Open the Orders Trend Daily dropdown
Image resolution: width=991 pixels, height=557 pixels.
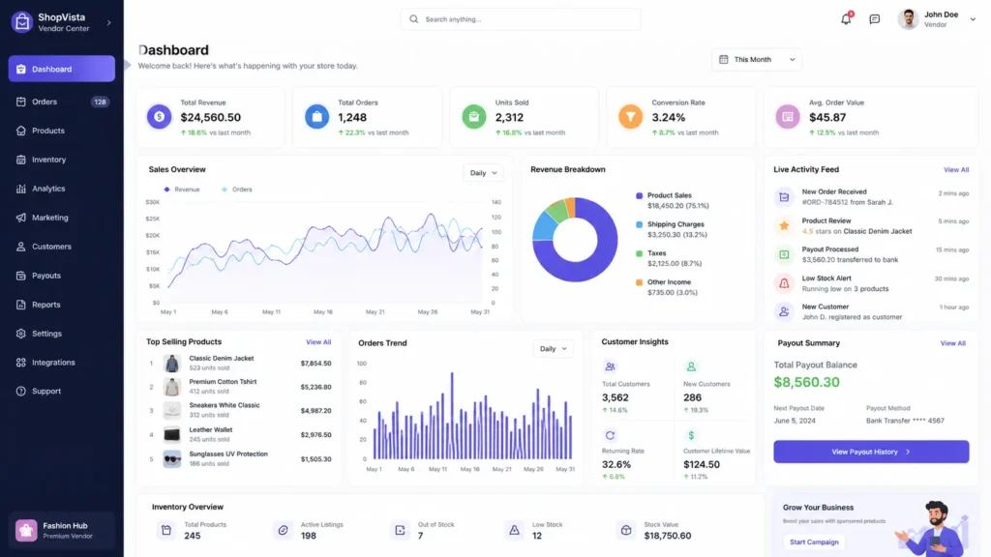[x=553, y=348]
